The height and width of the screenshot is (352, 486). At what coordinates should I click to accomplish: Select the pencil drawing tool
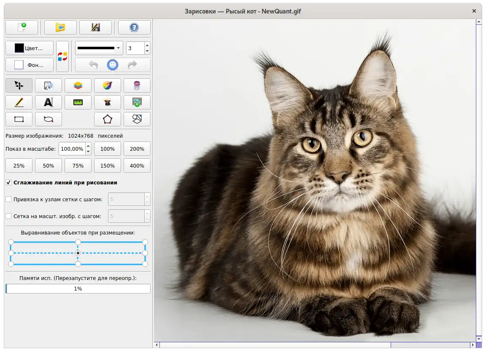point(19,102)
